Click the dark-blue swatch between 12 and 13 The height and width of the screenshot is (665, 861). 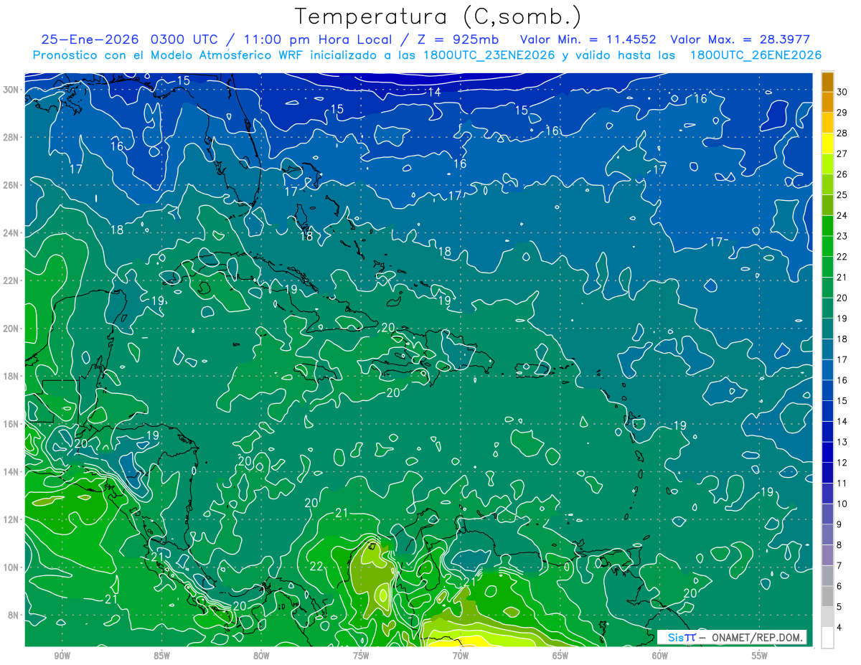[x=827, y=452]
